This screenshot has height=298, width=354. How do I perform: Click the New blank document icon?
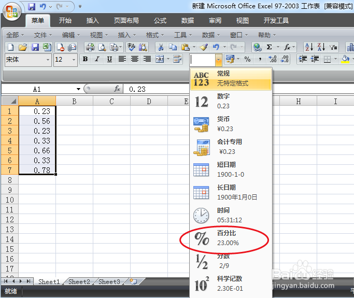[10, 47]
